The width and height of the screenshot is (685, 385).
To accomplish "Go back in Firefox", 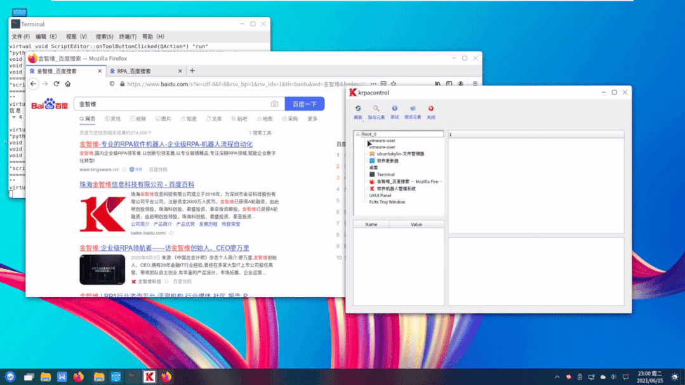I will tap(33, 84).
